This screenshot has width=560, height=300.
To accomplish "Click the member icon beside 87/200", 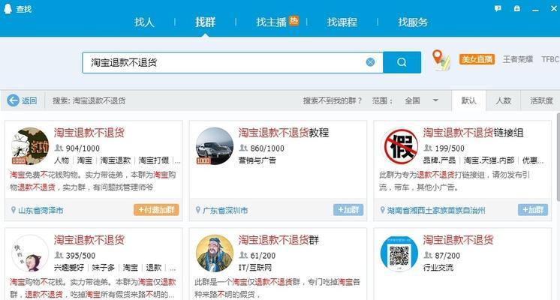I will (x=428, y=256).
